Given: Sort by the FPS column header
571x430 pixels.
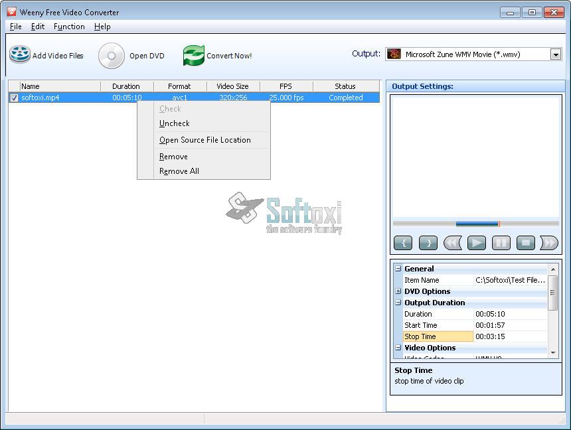Looking at the screenshot, I should click(x=287, y=86).
